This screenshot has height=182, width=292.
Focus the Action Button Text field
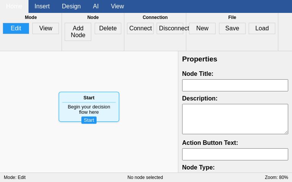[x=235, y=154]
